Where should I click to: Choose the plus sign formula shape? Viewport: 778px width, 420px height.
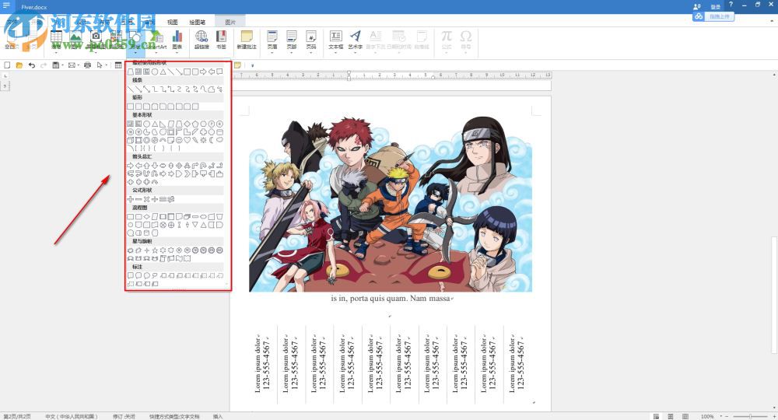[x=130, y=199]
